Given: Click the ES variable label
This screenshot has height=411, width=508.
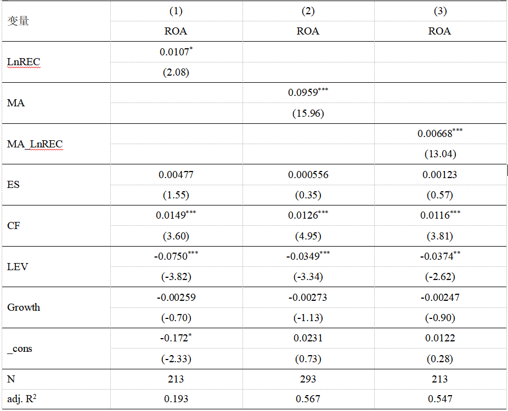Looking at the screenshot, I should click(x=14, y=185).
